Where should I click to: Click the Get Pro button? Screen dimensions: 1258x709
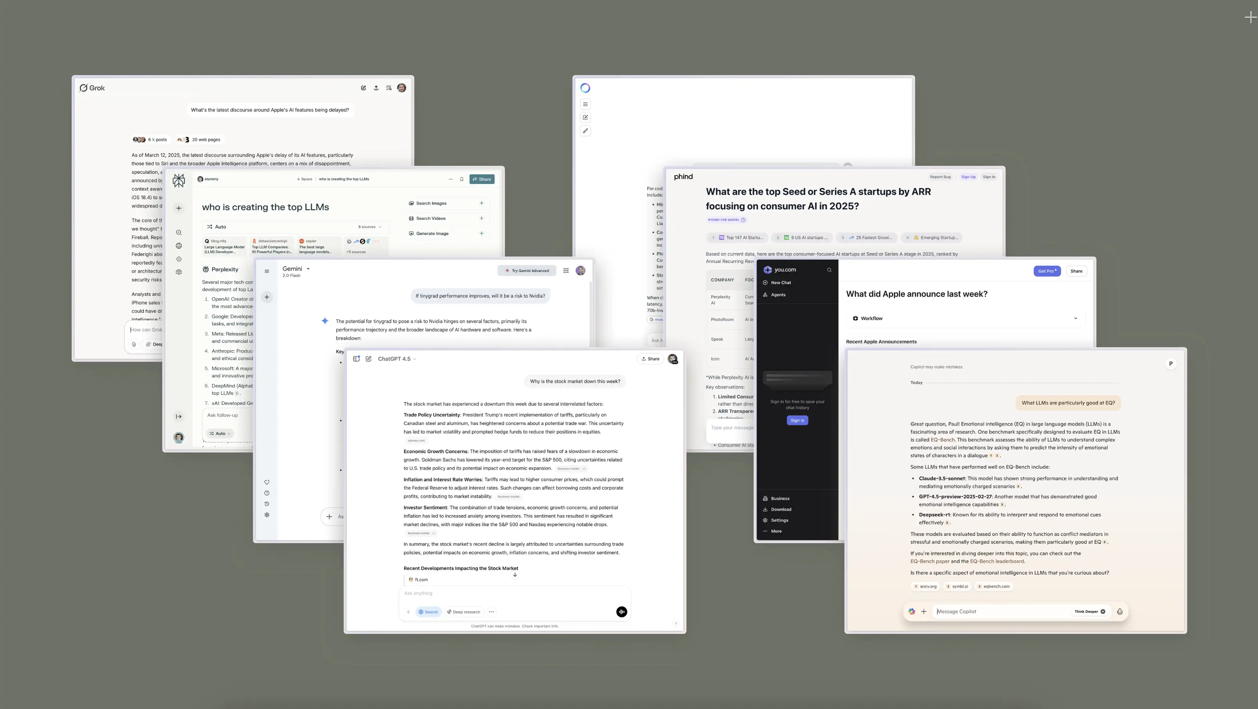point(1047,271)
